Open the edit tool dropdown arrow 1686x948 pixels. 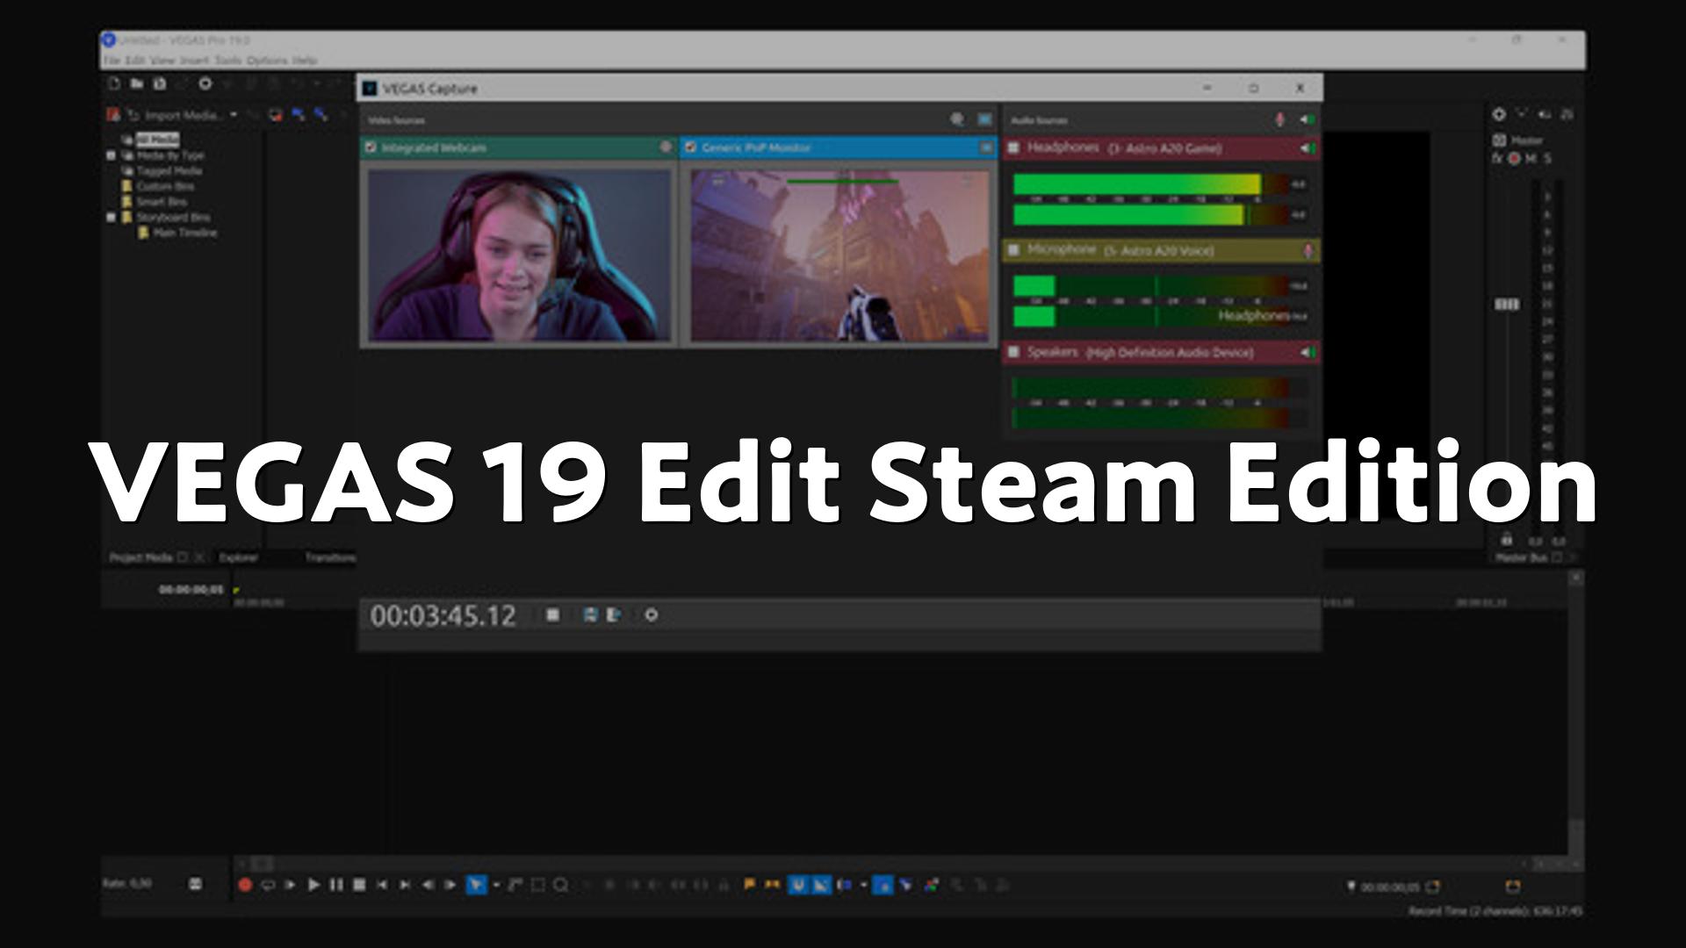(496, 885)
